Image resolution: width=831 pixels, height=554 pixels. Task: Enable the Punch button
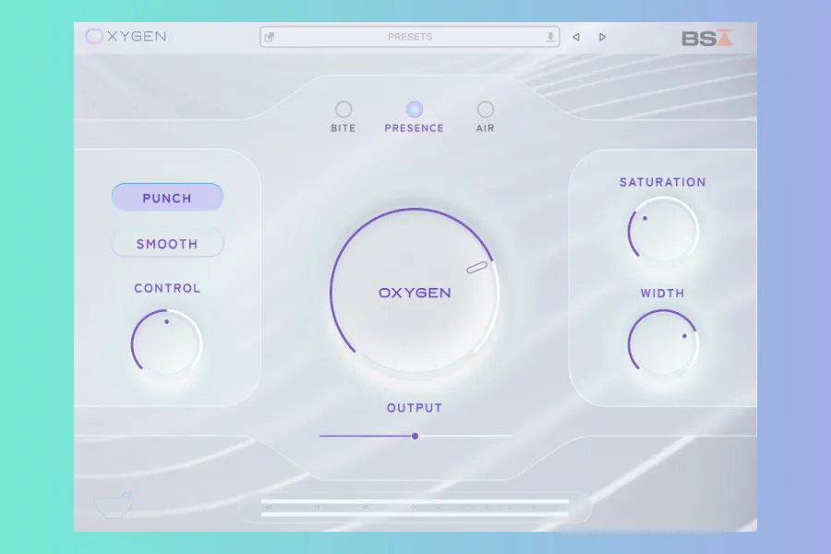click(167, 198)
